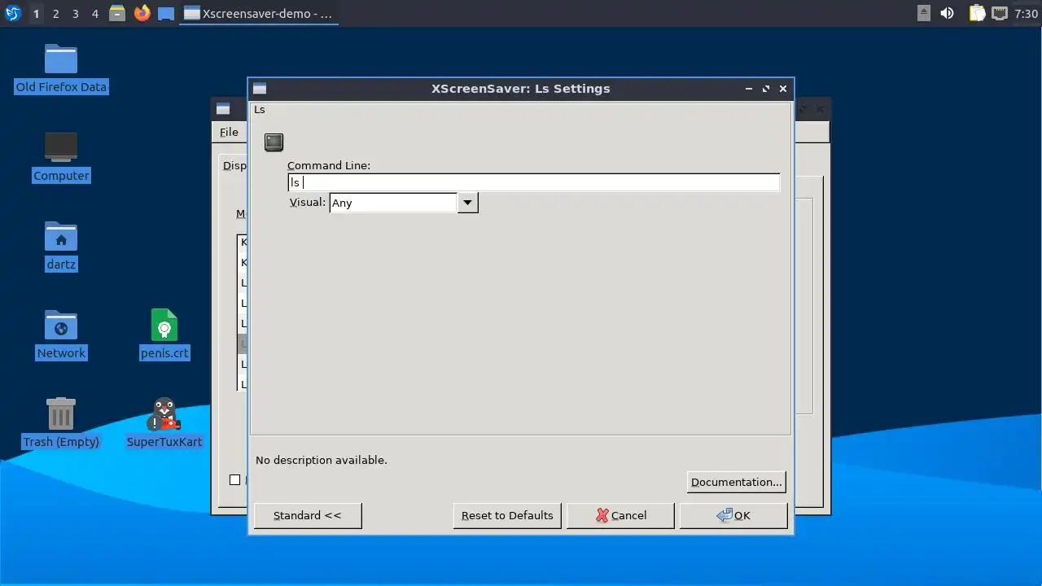
Task: Click Reset to Defaults
Action: click(x=507, y=515)
